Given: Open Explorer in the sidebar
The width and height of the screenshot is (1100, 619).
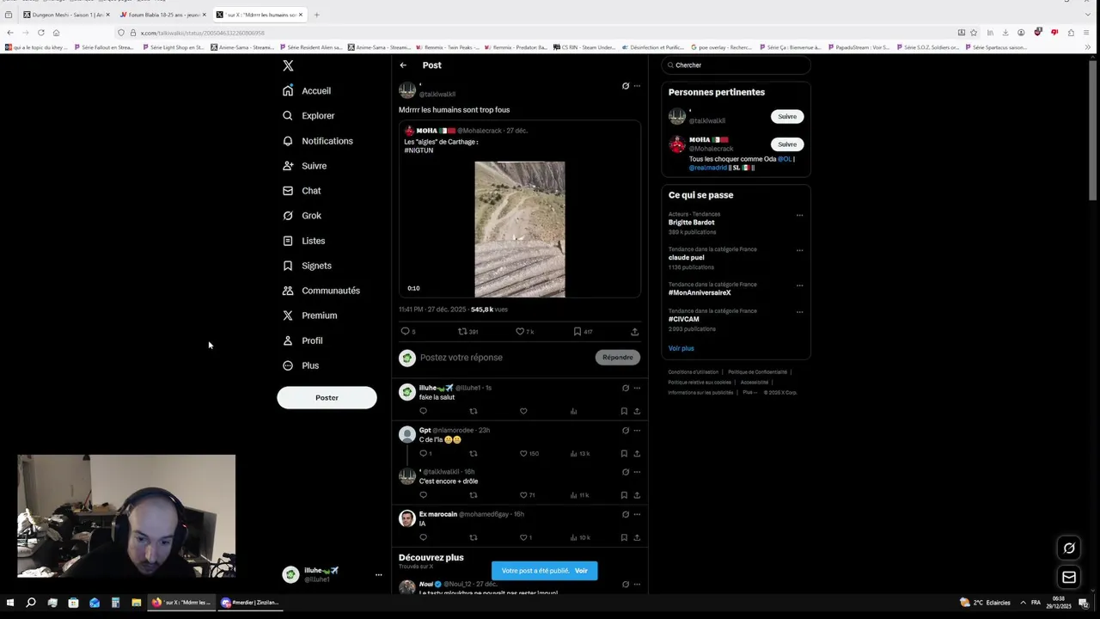Looking at the screenshot, I should (309, 115).
